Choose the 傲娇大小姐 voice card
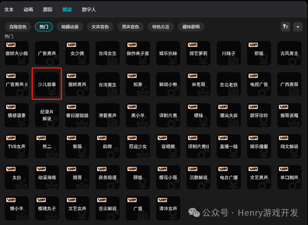The width and height of the screenshot is (308, 225). [17, 53]
